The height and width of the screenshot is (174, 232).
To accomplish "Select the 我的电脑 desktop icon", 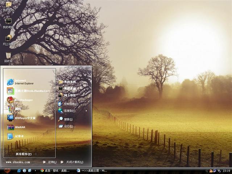I will tap(8, 23).
